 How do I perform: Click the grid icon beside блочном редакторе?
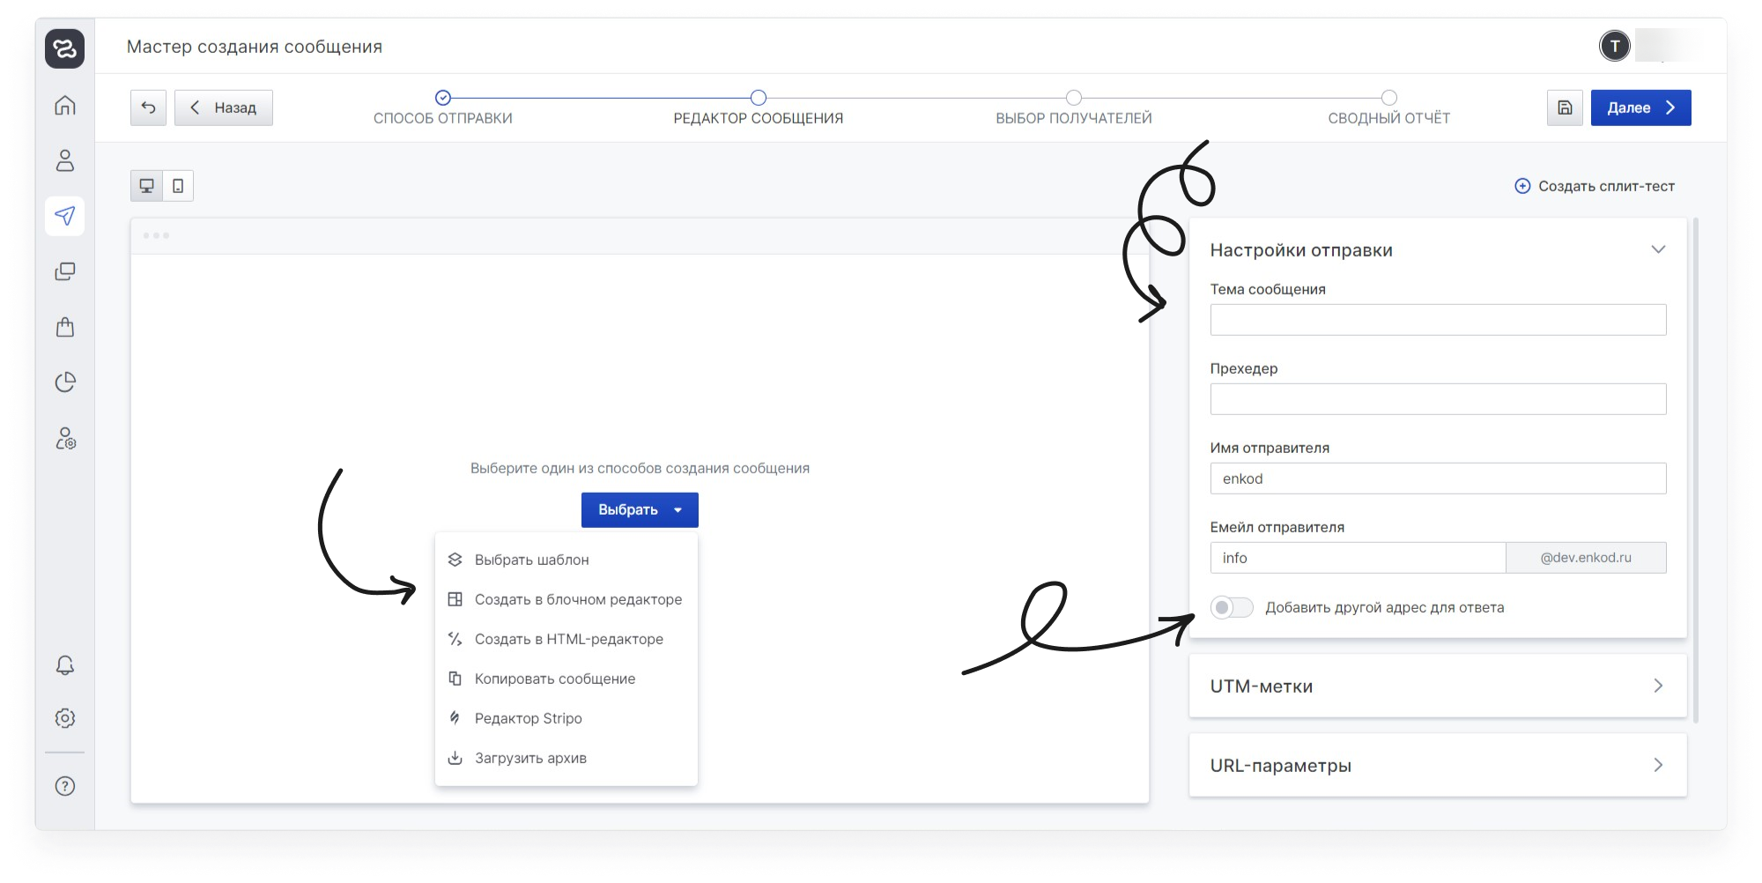(x=455, y=599)
